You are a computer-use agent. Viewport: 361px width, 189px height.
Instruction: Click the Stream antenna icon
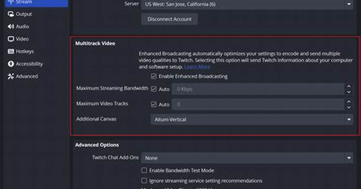click(x=11, y=2)
